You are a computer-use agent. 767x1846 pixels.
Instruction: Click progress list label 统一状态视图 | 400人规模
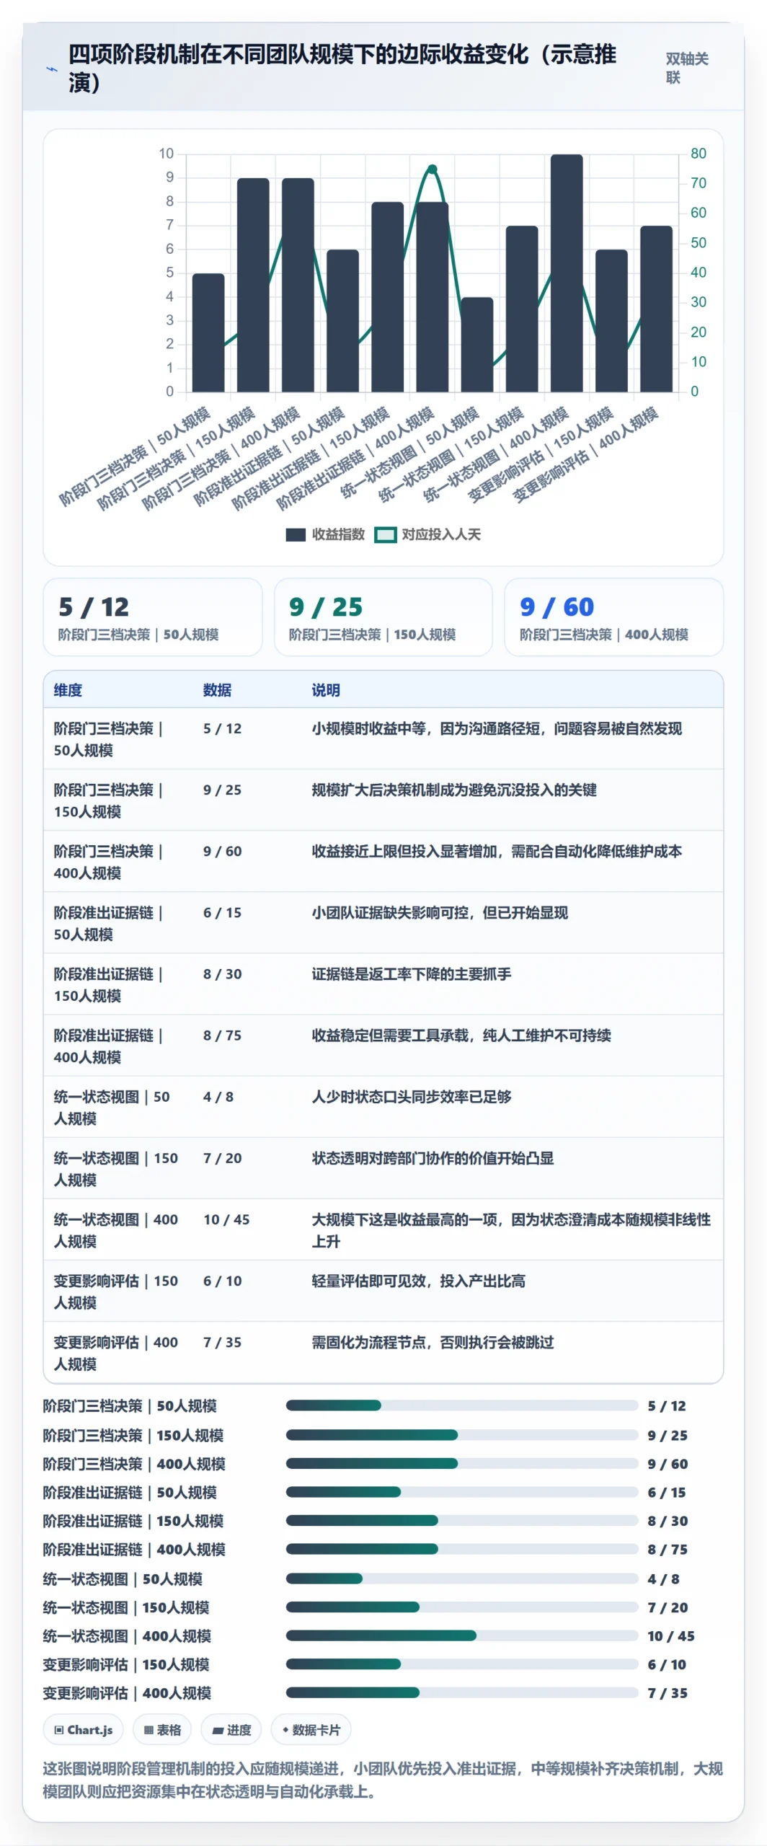click(x=127, y=1636)
